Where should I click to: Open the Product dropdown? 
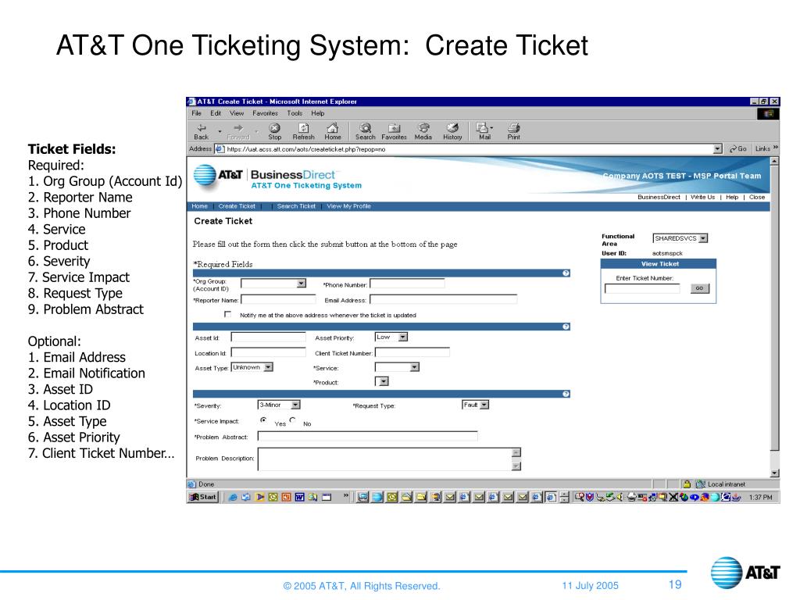[x=382, y=381]
